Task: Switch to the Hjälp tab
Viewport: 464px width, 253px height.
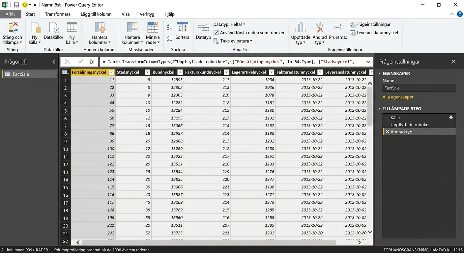Action: tap(169, 14)
